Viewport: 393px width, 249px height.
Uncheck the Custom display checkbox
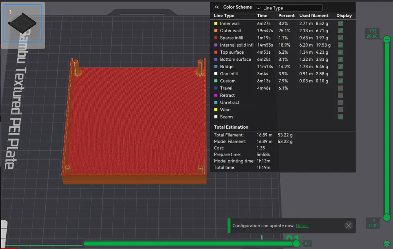click(x=340, y=81)
